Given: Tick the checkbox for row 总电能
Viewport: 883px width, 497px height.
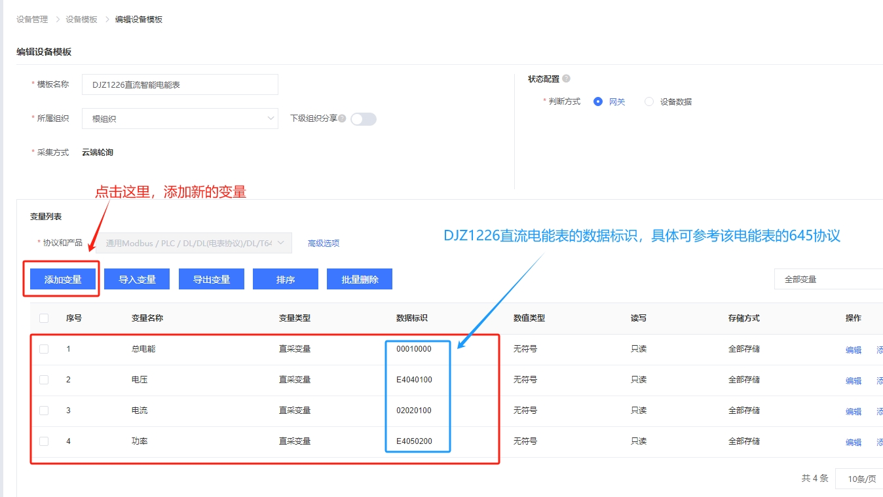Looking at the screenshot, I should [x=44, y=349].
